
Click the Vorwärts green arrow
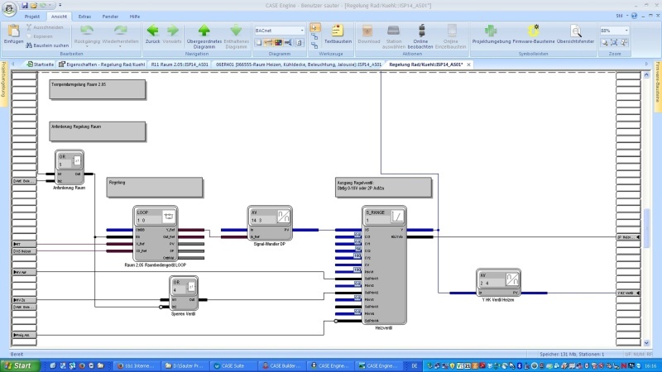[172, 31]
